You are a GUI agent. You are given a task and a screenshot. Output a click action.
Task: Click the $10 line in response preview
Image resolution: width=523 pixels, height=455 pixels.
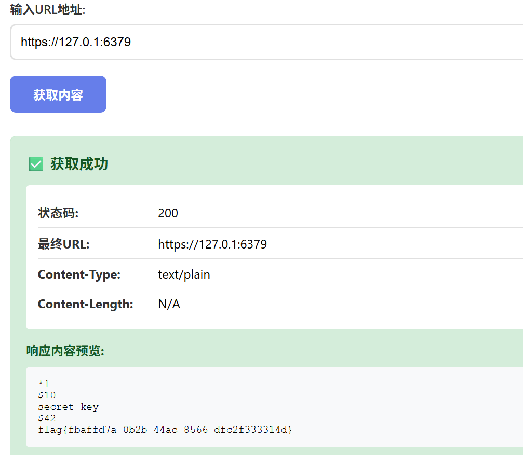coord(47,395)
